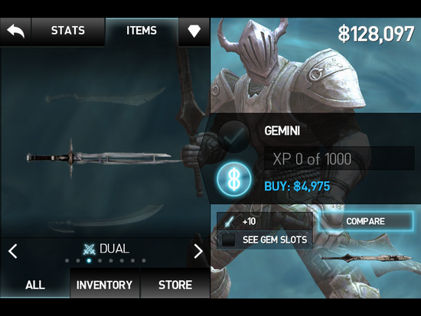Screen dimensions: 421x316
Task: Tap the sword attack stat icon
Action: (x=229, y=221)
